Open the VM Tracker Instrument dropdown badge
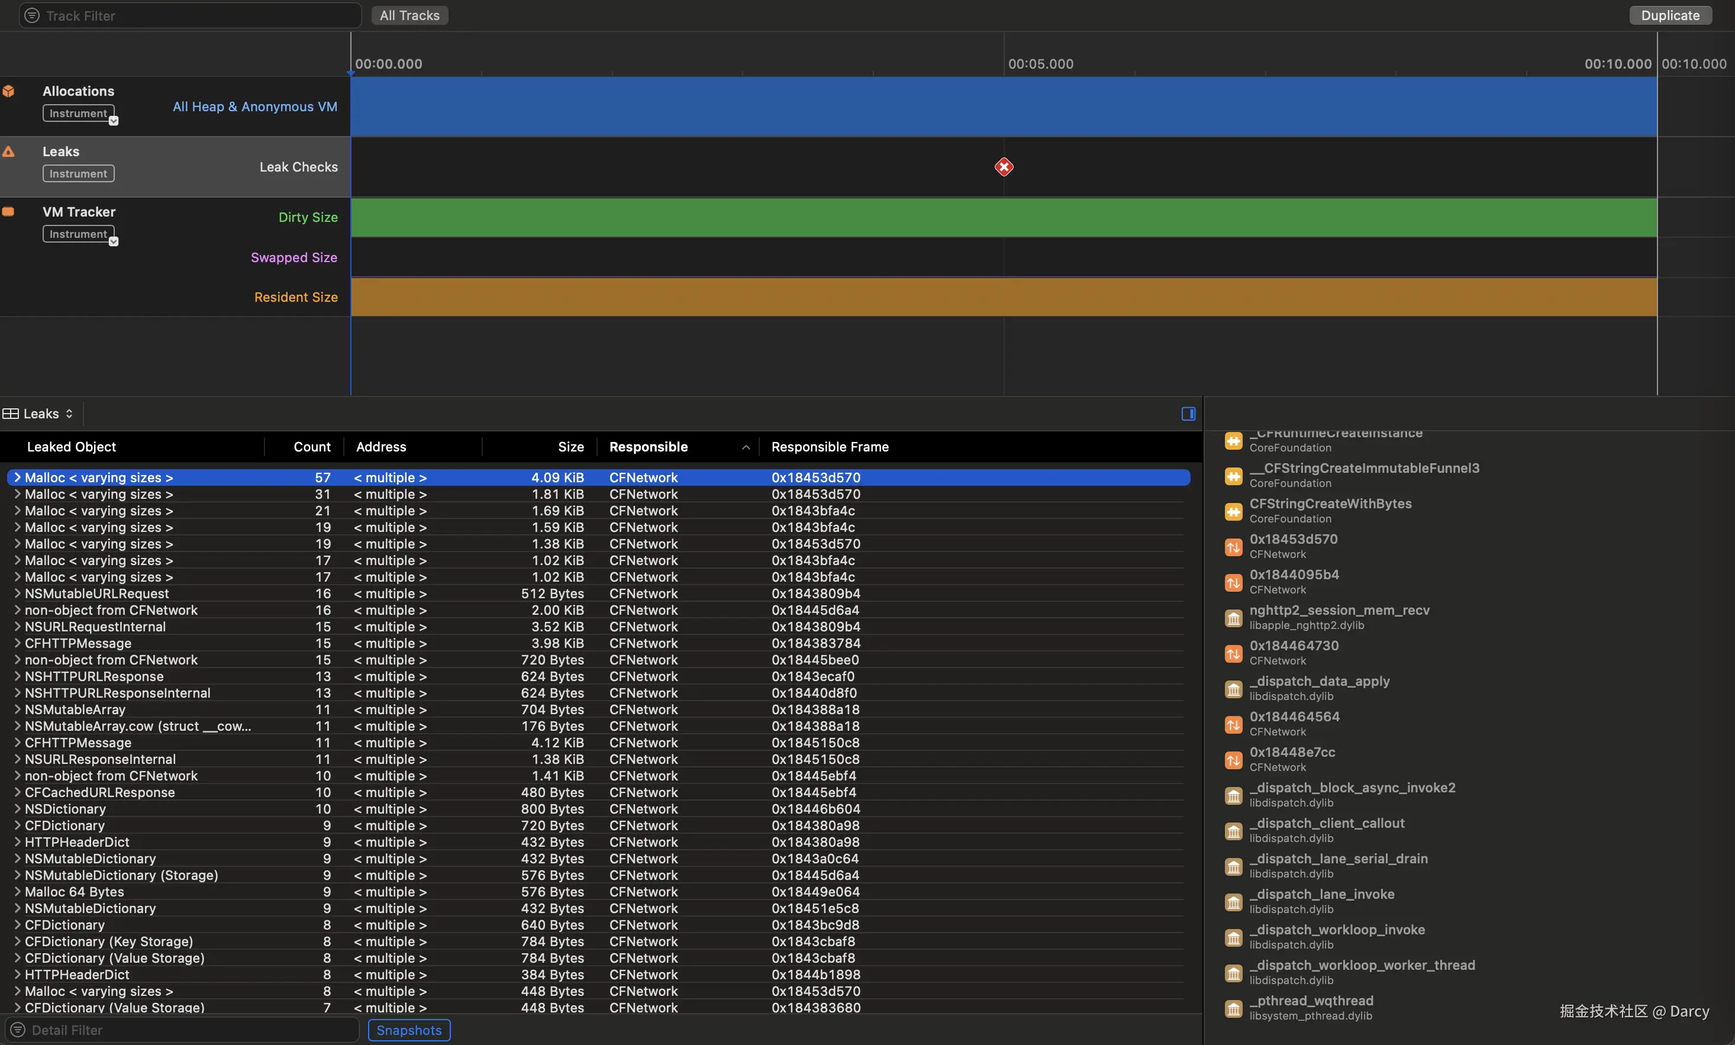 pyautogui.click(x=114, y=241)
